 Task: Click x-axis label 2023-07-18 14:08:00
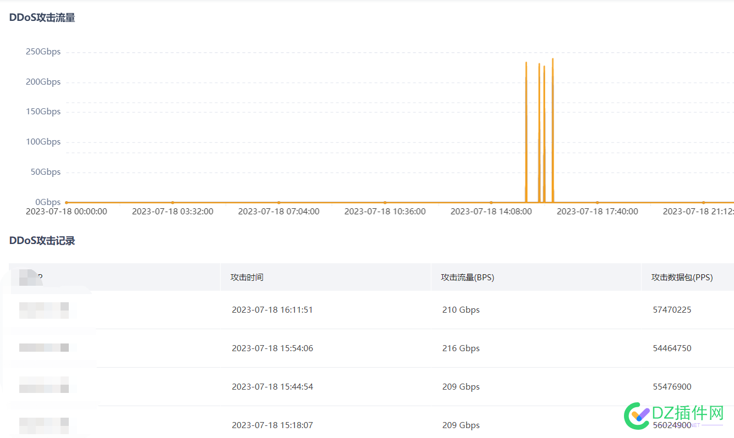pyautogui.click(x=491, y=212)
